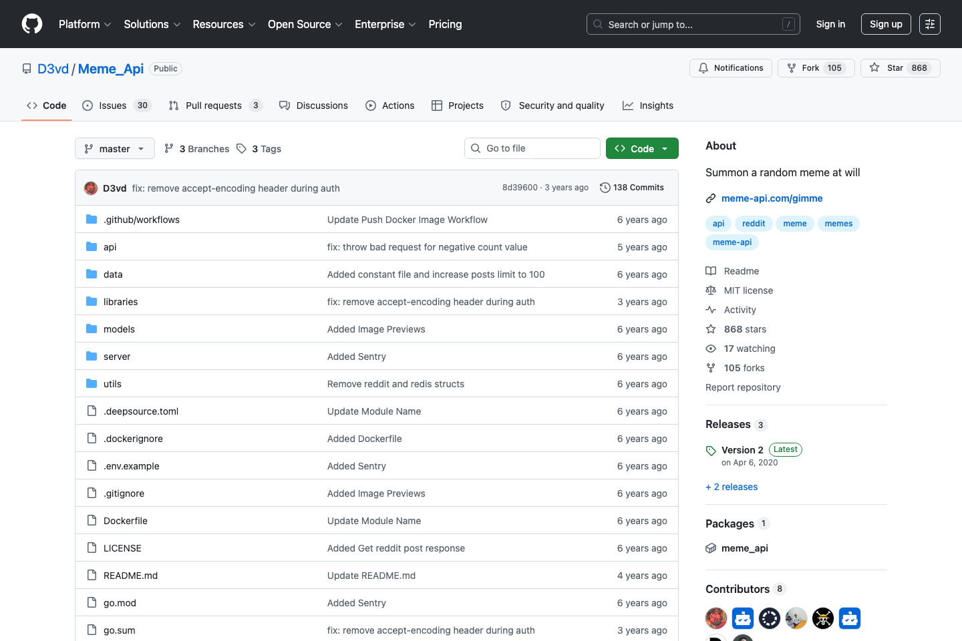
Task: Click the Go to file search field
Action: pyautogui.click(x=532, y=148)
